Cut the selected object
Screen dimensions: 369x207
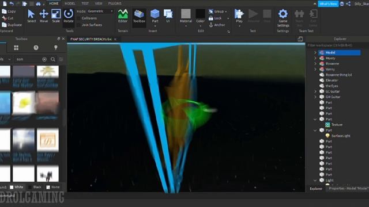(x=7, y=18)
